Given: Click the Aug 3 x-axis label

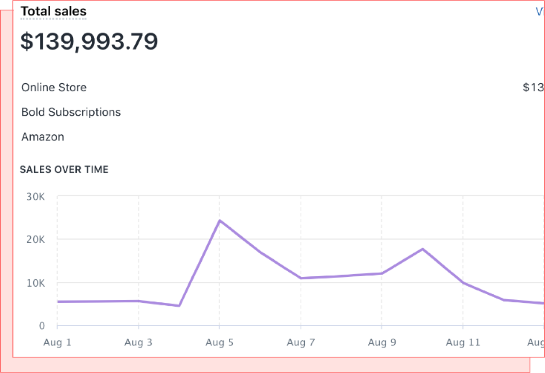Looking at the screenshot, I should click(x=139, y=342).
